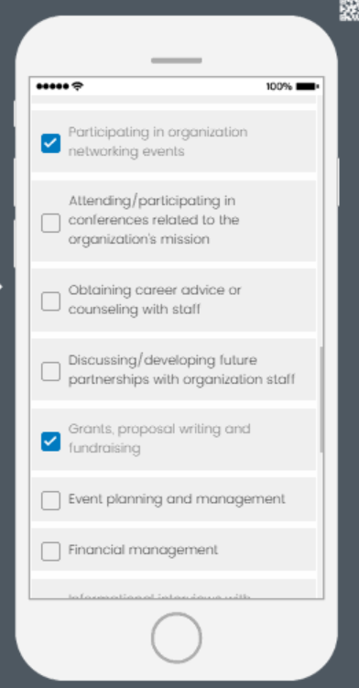359x688 pixels.
Task: Click the signal strength dots
Action: click(53, 86)
